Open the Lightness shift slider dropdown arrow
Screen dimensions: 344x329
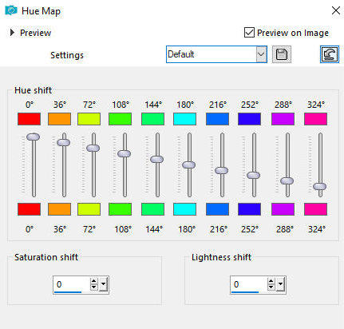[x=280, y=284]
